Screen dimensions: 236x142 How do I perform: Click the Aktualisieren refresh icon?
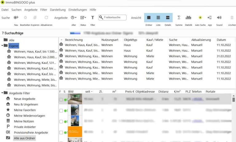[x=46, y=18]
